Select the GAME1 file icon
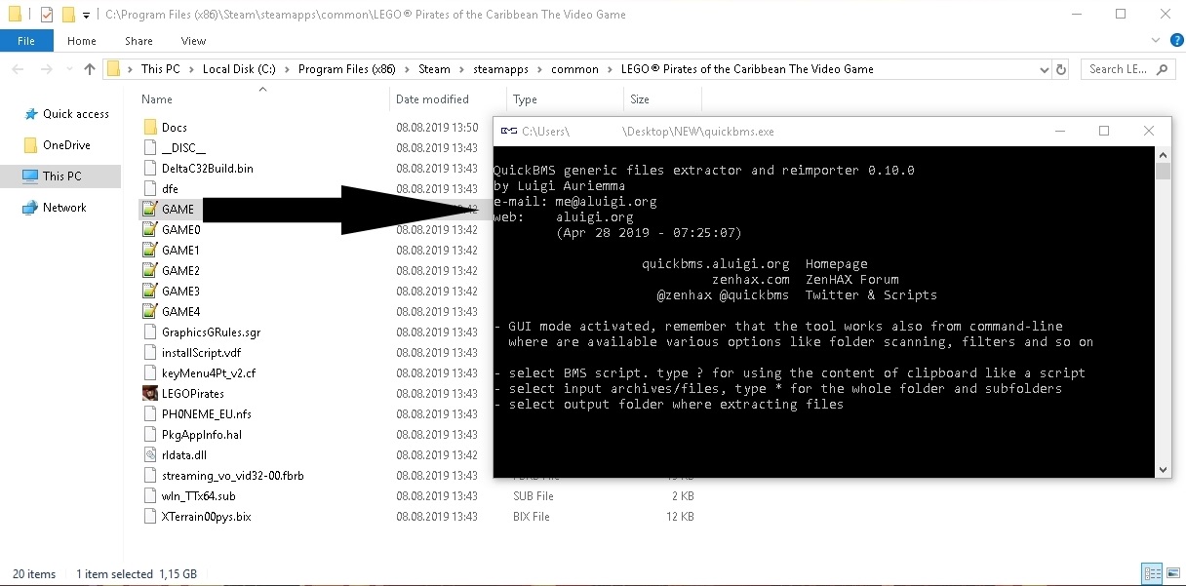The image size is (1186, 586). [x=150, y=251]
